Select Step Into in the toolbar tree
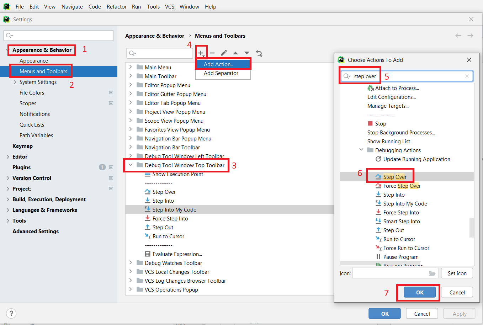The width and height of the screenshot is (483, 325). (x=163, y=201)
